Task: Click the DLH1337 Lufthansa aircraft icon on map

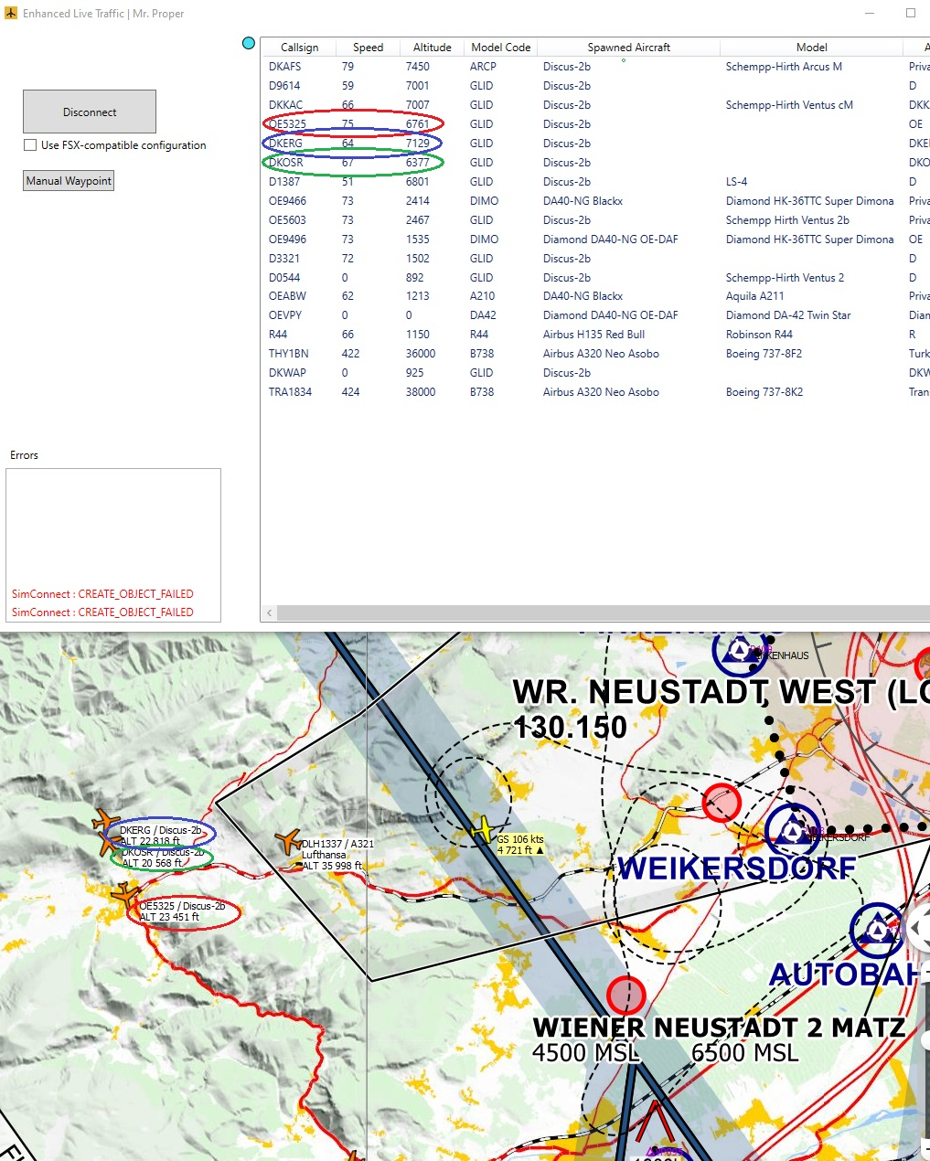Action: [289, 840]
